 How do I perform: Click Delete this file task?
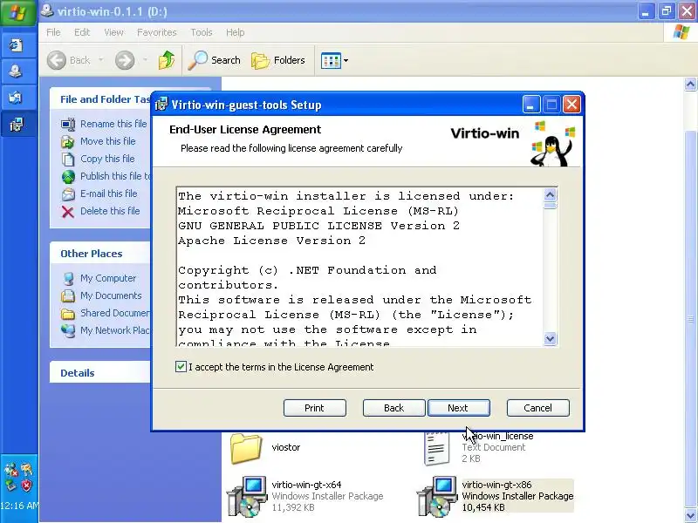pyautogui.click(x=110, y=211)
